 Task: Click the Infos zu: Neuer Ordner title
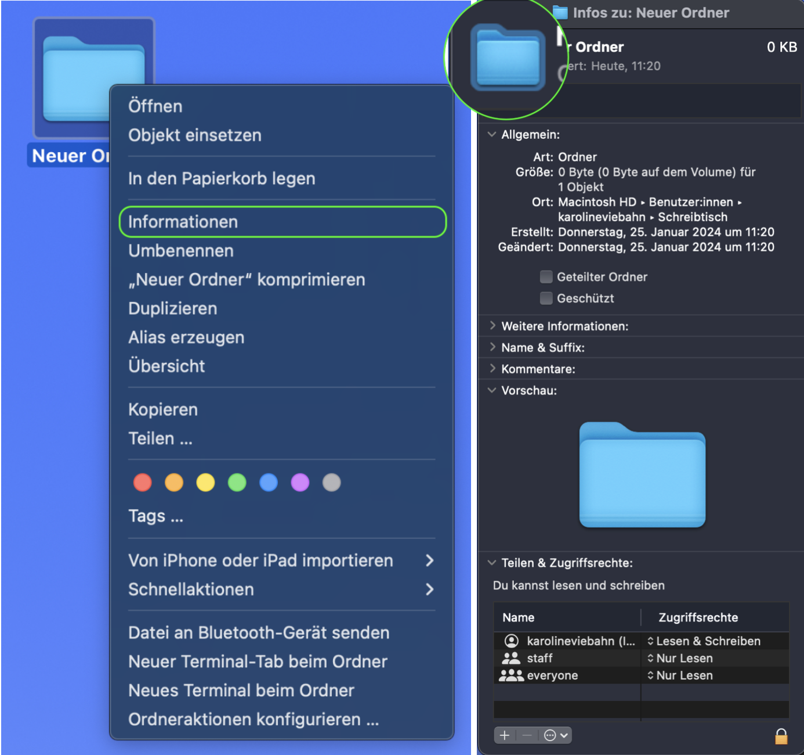651,13
